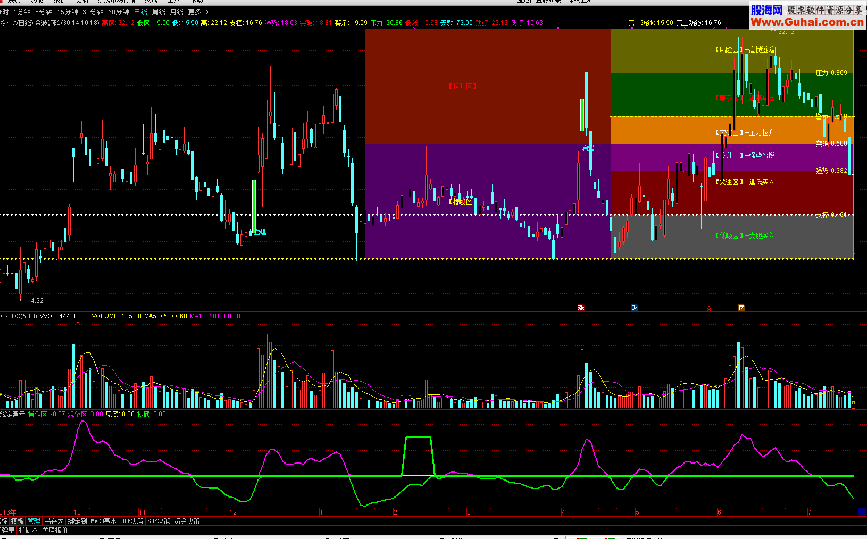Click the 【持股区】 label in purple zone

[462, 201]
